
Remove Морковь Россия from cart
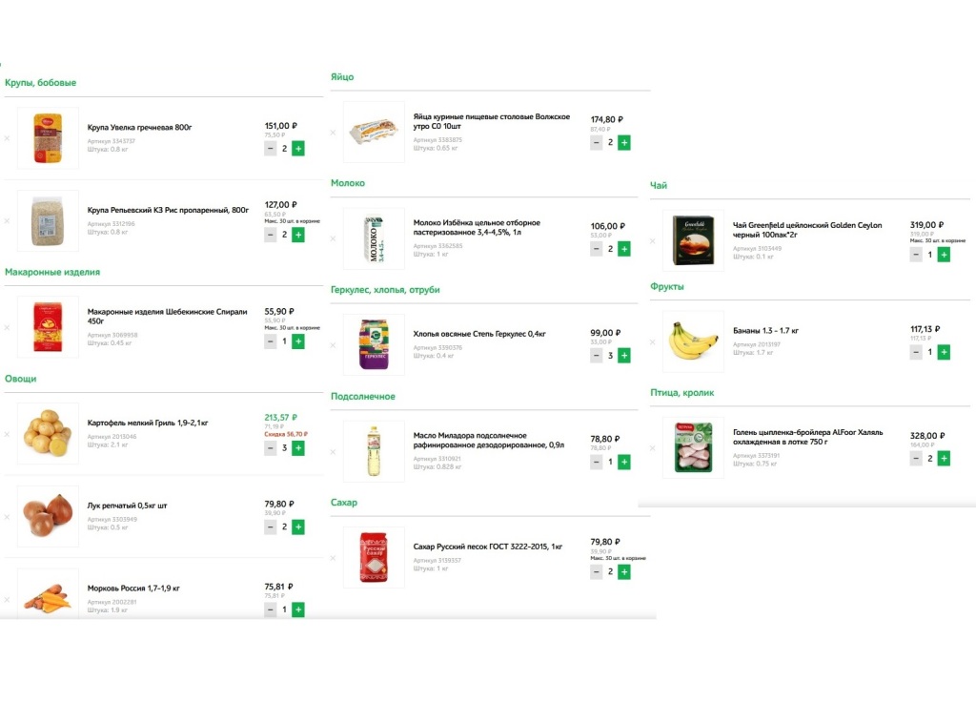7,600
